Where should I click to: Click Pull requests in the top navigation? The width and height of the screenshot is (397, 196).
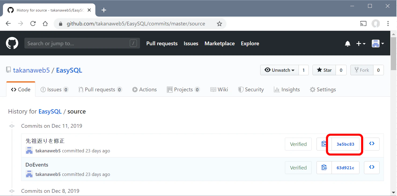tap(162, 43)
